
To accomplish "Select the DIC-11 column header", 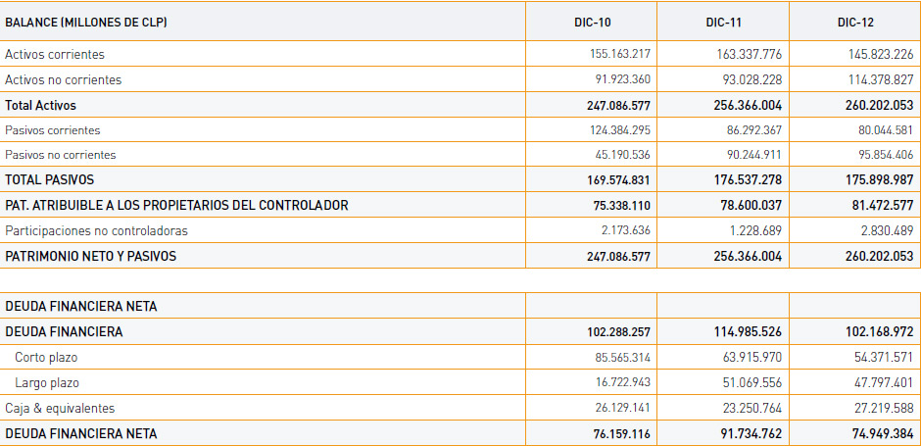I will pyautogui.click(x=724, y=23).
